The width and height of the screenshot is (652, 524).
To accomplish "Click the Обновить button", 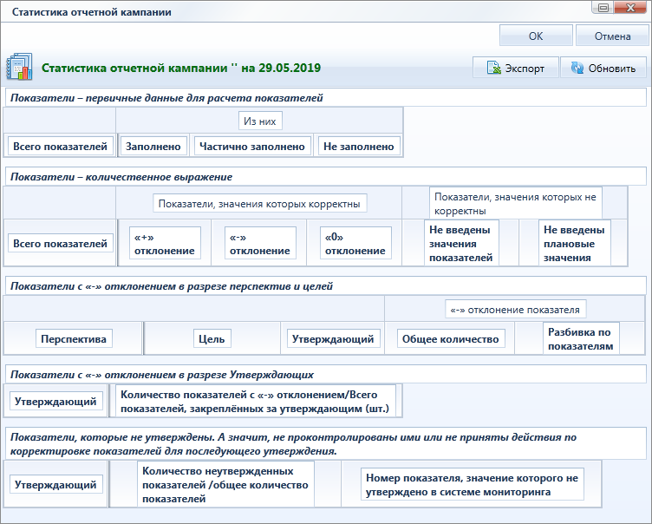I will click(603, 68).
